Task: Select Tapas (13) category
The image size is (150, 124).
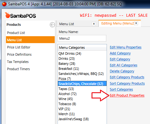Action: 82,89
